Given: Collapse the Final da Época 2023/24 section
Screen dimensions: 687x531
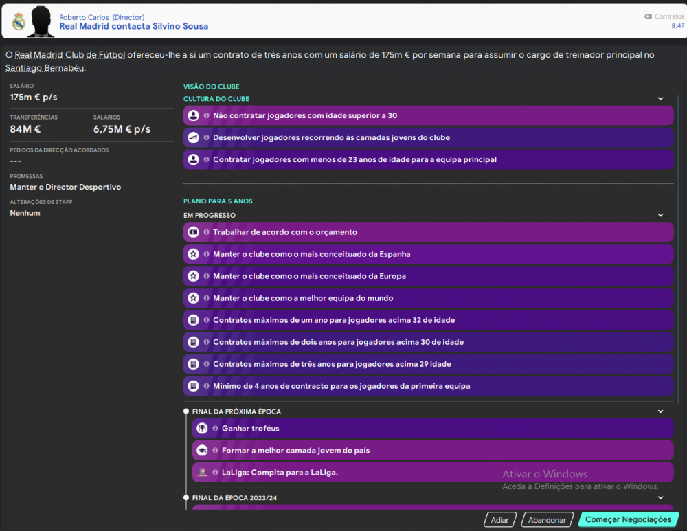Looking at the screenshot, I should point(660,498).
